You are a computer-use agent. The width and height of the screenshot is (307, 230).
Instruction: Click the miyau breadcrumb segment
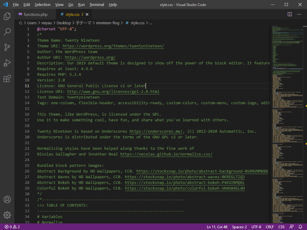coord(46,23)
